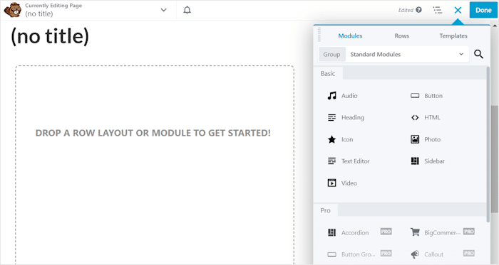Click the Done button

pyautogui.click(x=483, y=10)
